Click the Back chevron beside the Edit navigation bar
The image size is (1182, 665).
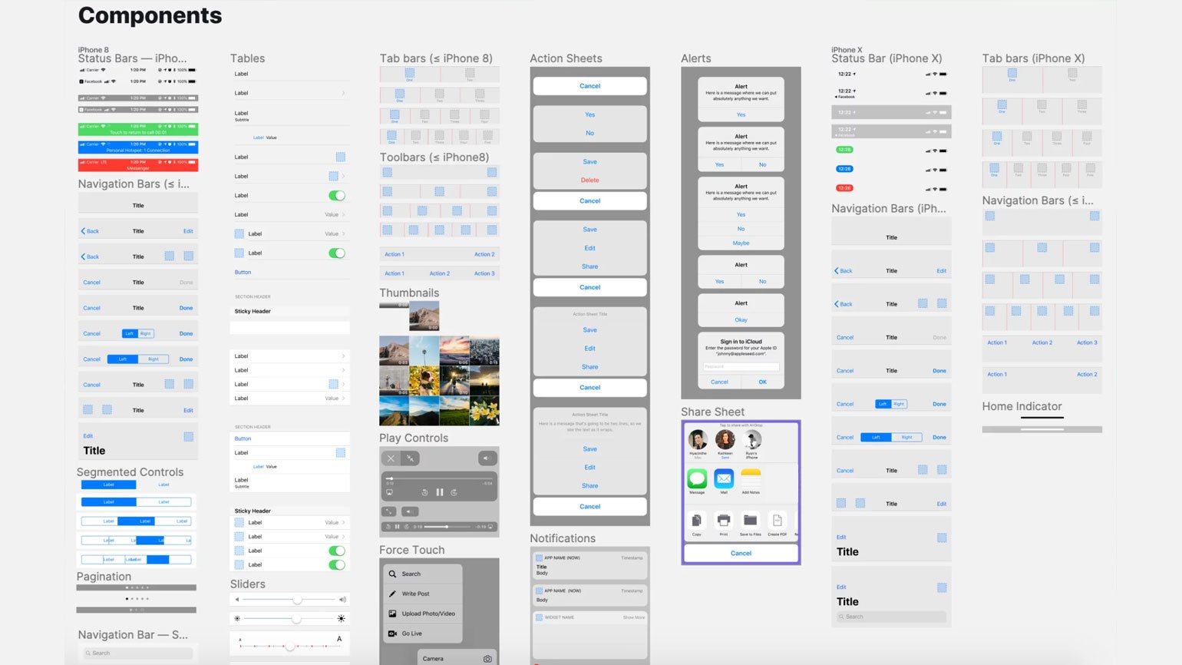[x=84, y=231]
